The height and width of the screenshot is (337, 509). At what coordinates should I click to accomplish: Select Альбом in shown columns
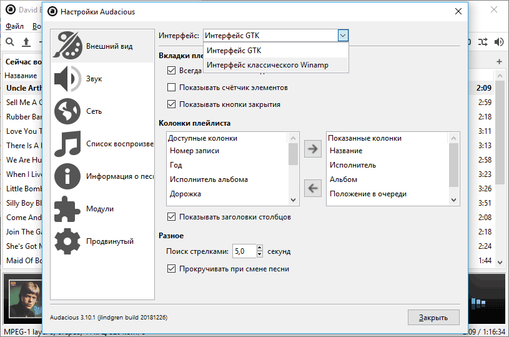click(388, 179)
